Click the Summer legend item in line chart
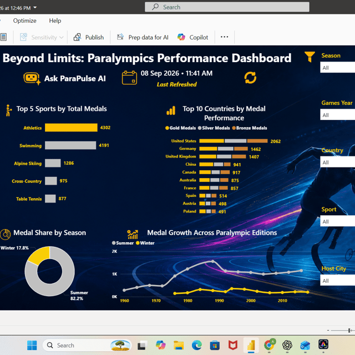Screen dimensions: 355x355 coord(123,243)
